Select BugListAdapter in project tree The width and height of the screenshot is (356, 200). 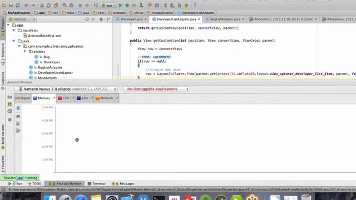coord(46,67)
